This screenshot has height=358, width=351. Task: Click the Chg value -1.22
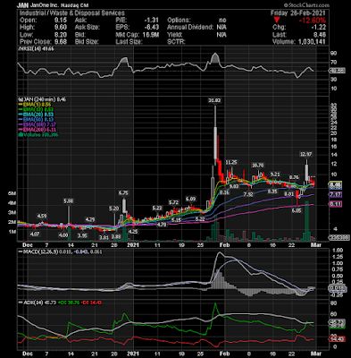[318, 28]
